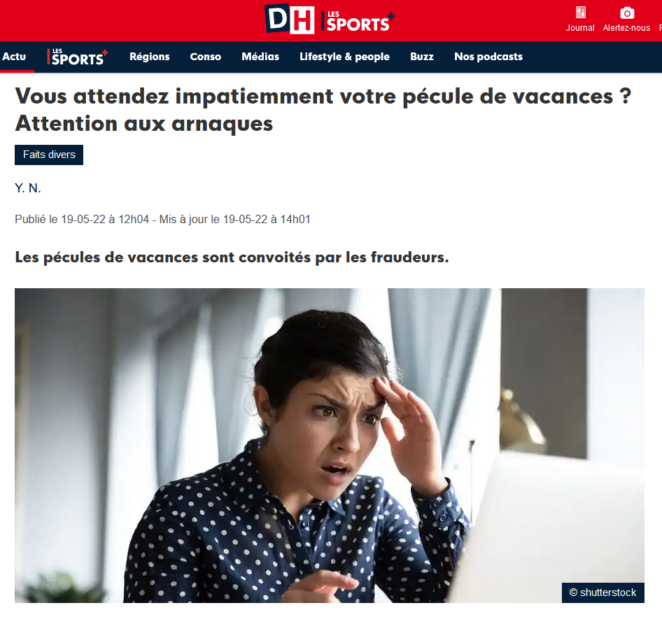Click the Alertez-nous camera icon
This screenshot has width=662, height=617.
pyautogui.click(x=627, y=13)
